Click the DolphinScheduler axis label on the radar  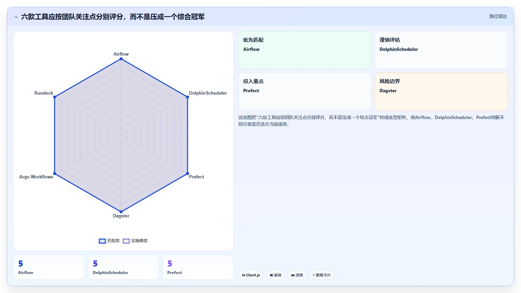click(x=208, y=93)
